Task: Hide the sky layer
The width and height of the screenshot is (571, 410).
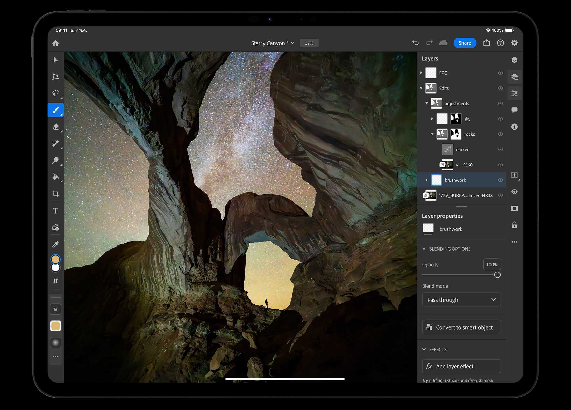Action: (x=500, y=119)
